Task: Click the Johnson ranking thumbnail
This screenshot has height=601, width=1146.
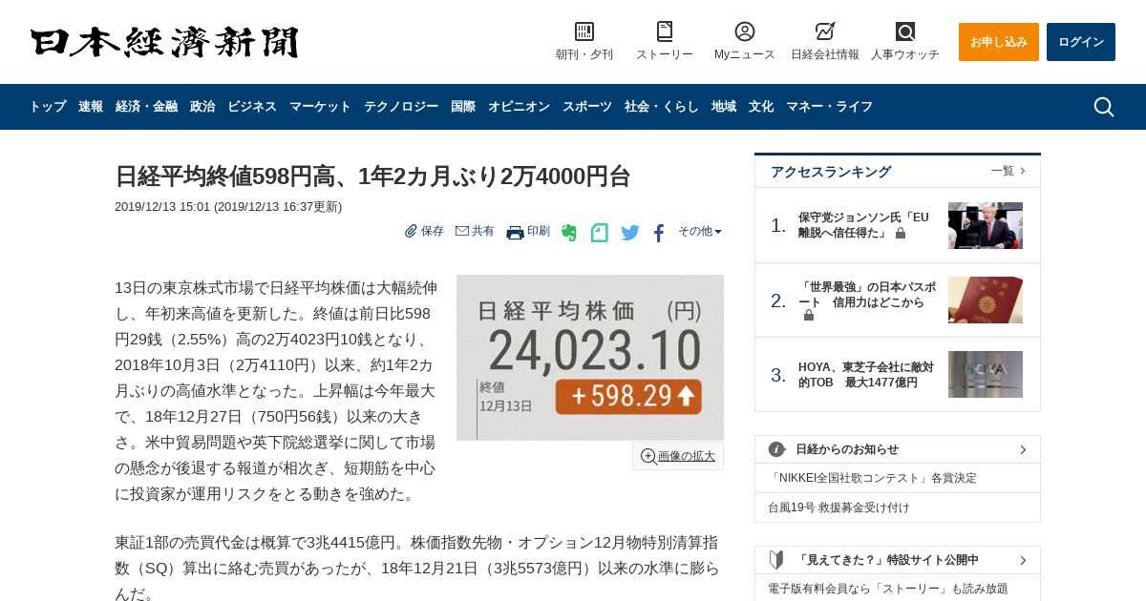Action: coord(986,225)
